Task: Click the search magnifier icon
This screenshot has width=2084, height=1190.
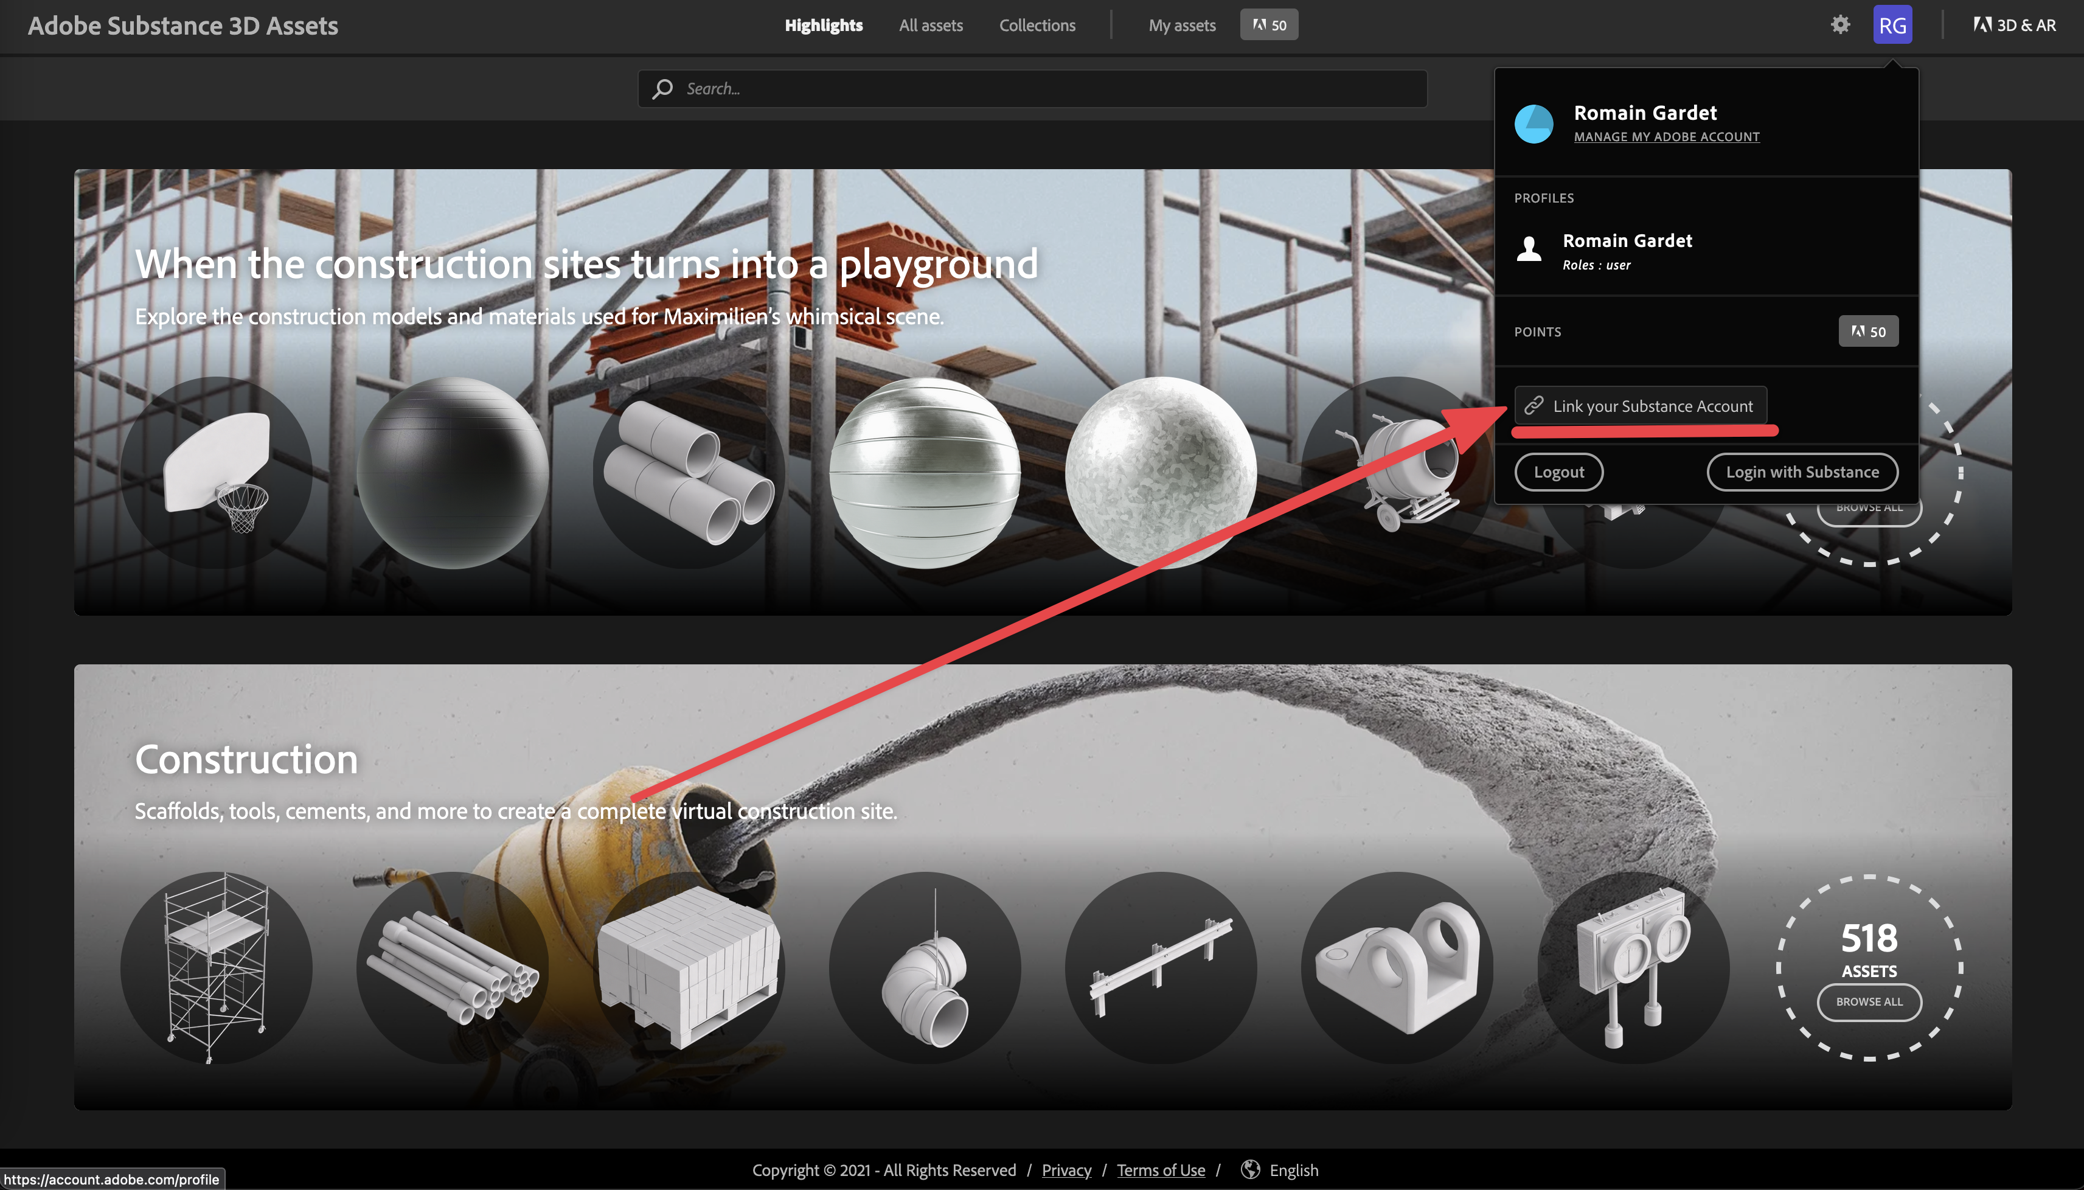Action: pos(662,88)
